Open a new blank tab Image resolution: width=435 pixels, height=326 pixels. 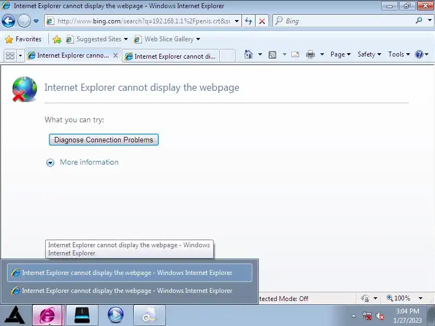[227, 56]
